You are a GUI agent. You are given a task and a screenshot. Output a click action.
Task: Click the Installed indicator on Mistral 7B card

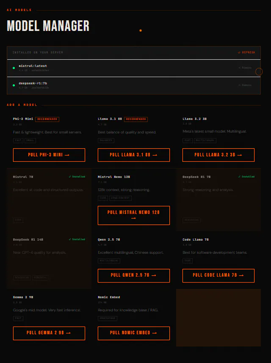77,177
